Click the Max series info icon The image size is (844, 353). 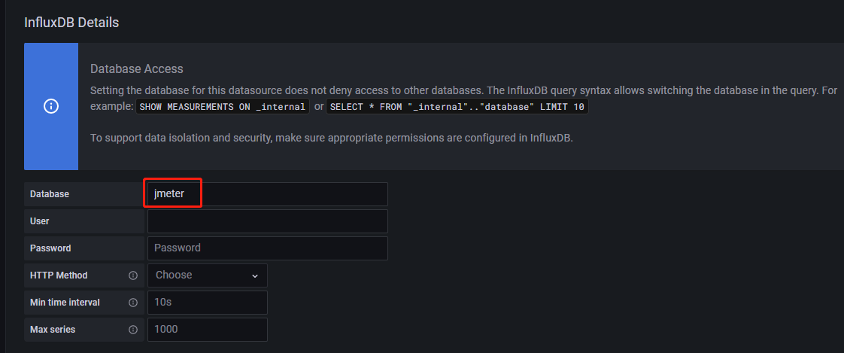[133, 330]
